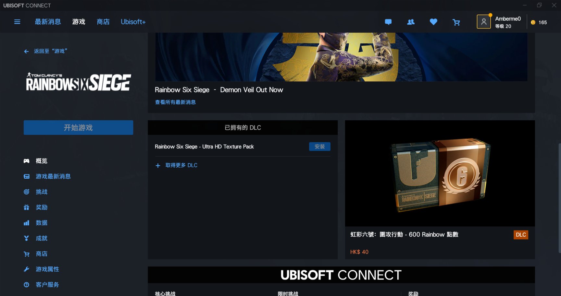Image resolution: width=561 pixels, height=296 pixels.
Task: Select 奖励 in the sidebar
Action: coord(42,207)
